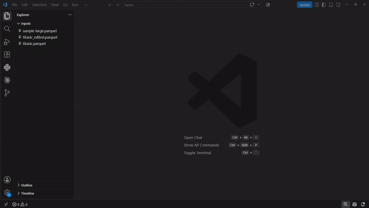Viewport: 369px width, 208px height.
Task: Click the Explorer panel title
Action: (x=23, y=15)
